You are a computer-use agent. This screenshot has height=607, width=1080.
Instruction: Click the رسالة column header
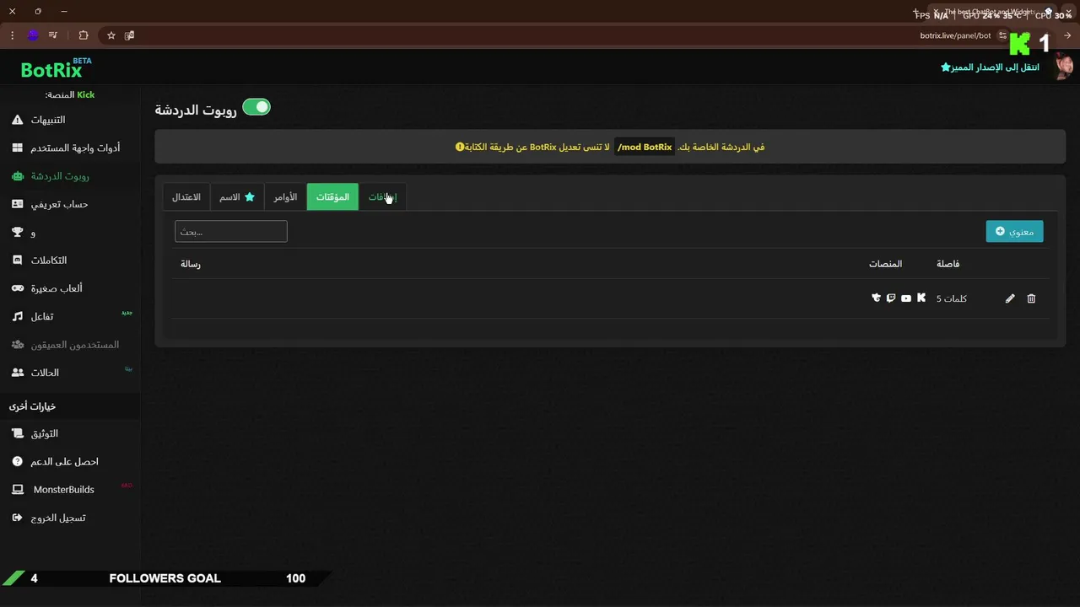click(x=191, y=264)
